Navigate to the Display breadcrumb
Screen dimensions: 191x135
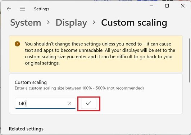point(71,23)
